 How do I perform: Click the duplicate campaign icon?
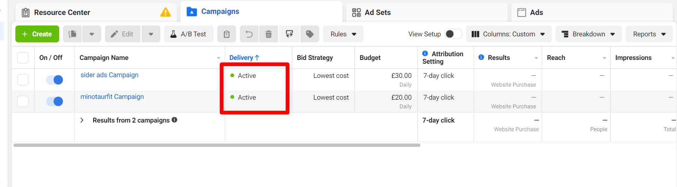[73, 34]
